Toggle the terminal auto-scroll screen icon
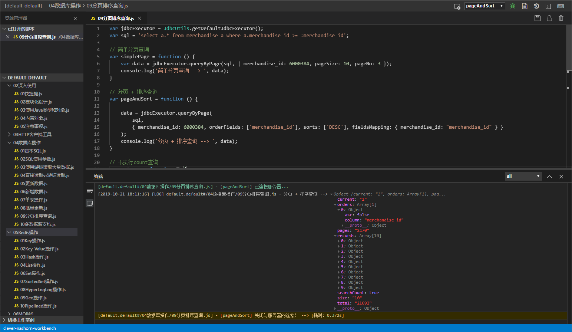This screenshot has height=332, width=572. point(90,203)
